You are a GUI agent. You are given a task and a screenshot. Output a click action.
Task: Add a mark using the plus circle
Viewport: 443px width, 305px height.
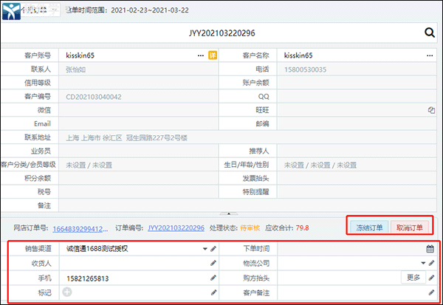click(67, 292)
